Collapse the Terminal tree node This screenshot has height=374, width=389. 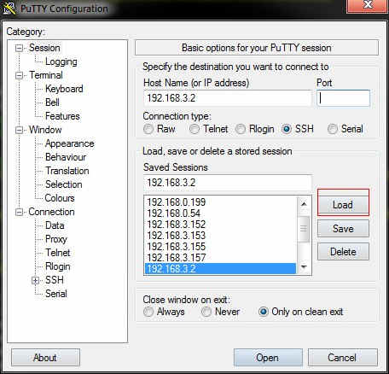click(19, 76)
